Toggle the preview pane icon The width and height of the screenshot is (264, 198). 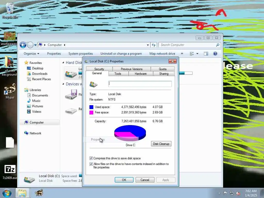click(206, 54)
